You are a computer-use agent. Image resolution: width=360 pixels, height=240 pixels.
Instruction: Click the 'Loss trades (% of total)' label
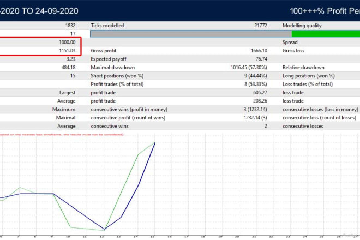coord(308,85)
